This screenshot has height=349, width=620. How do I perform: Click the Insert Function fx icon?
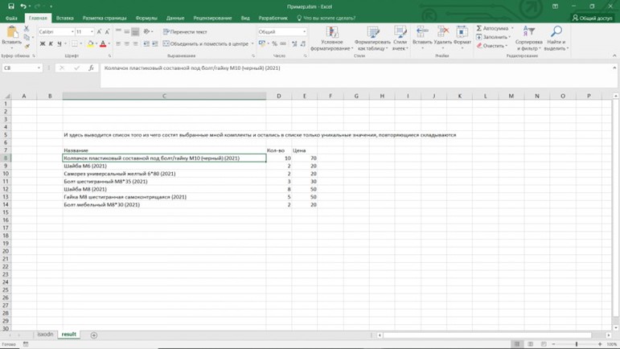click(x=91, y=68)
